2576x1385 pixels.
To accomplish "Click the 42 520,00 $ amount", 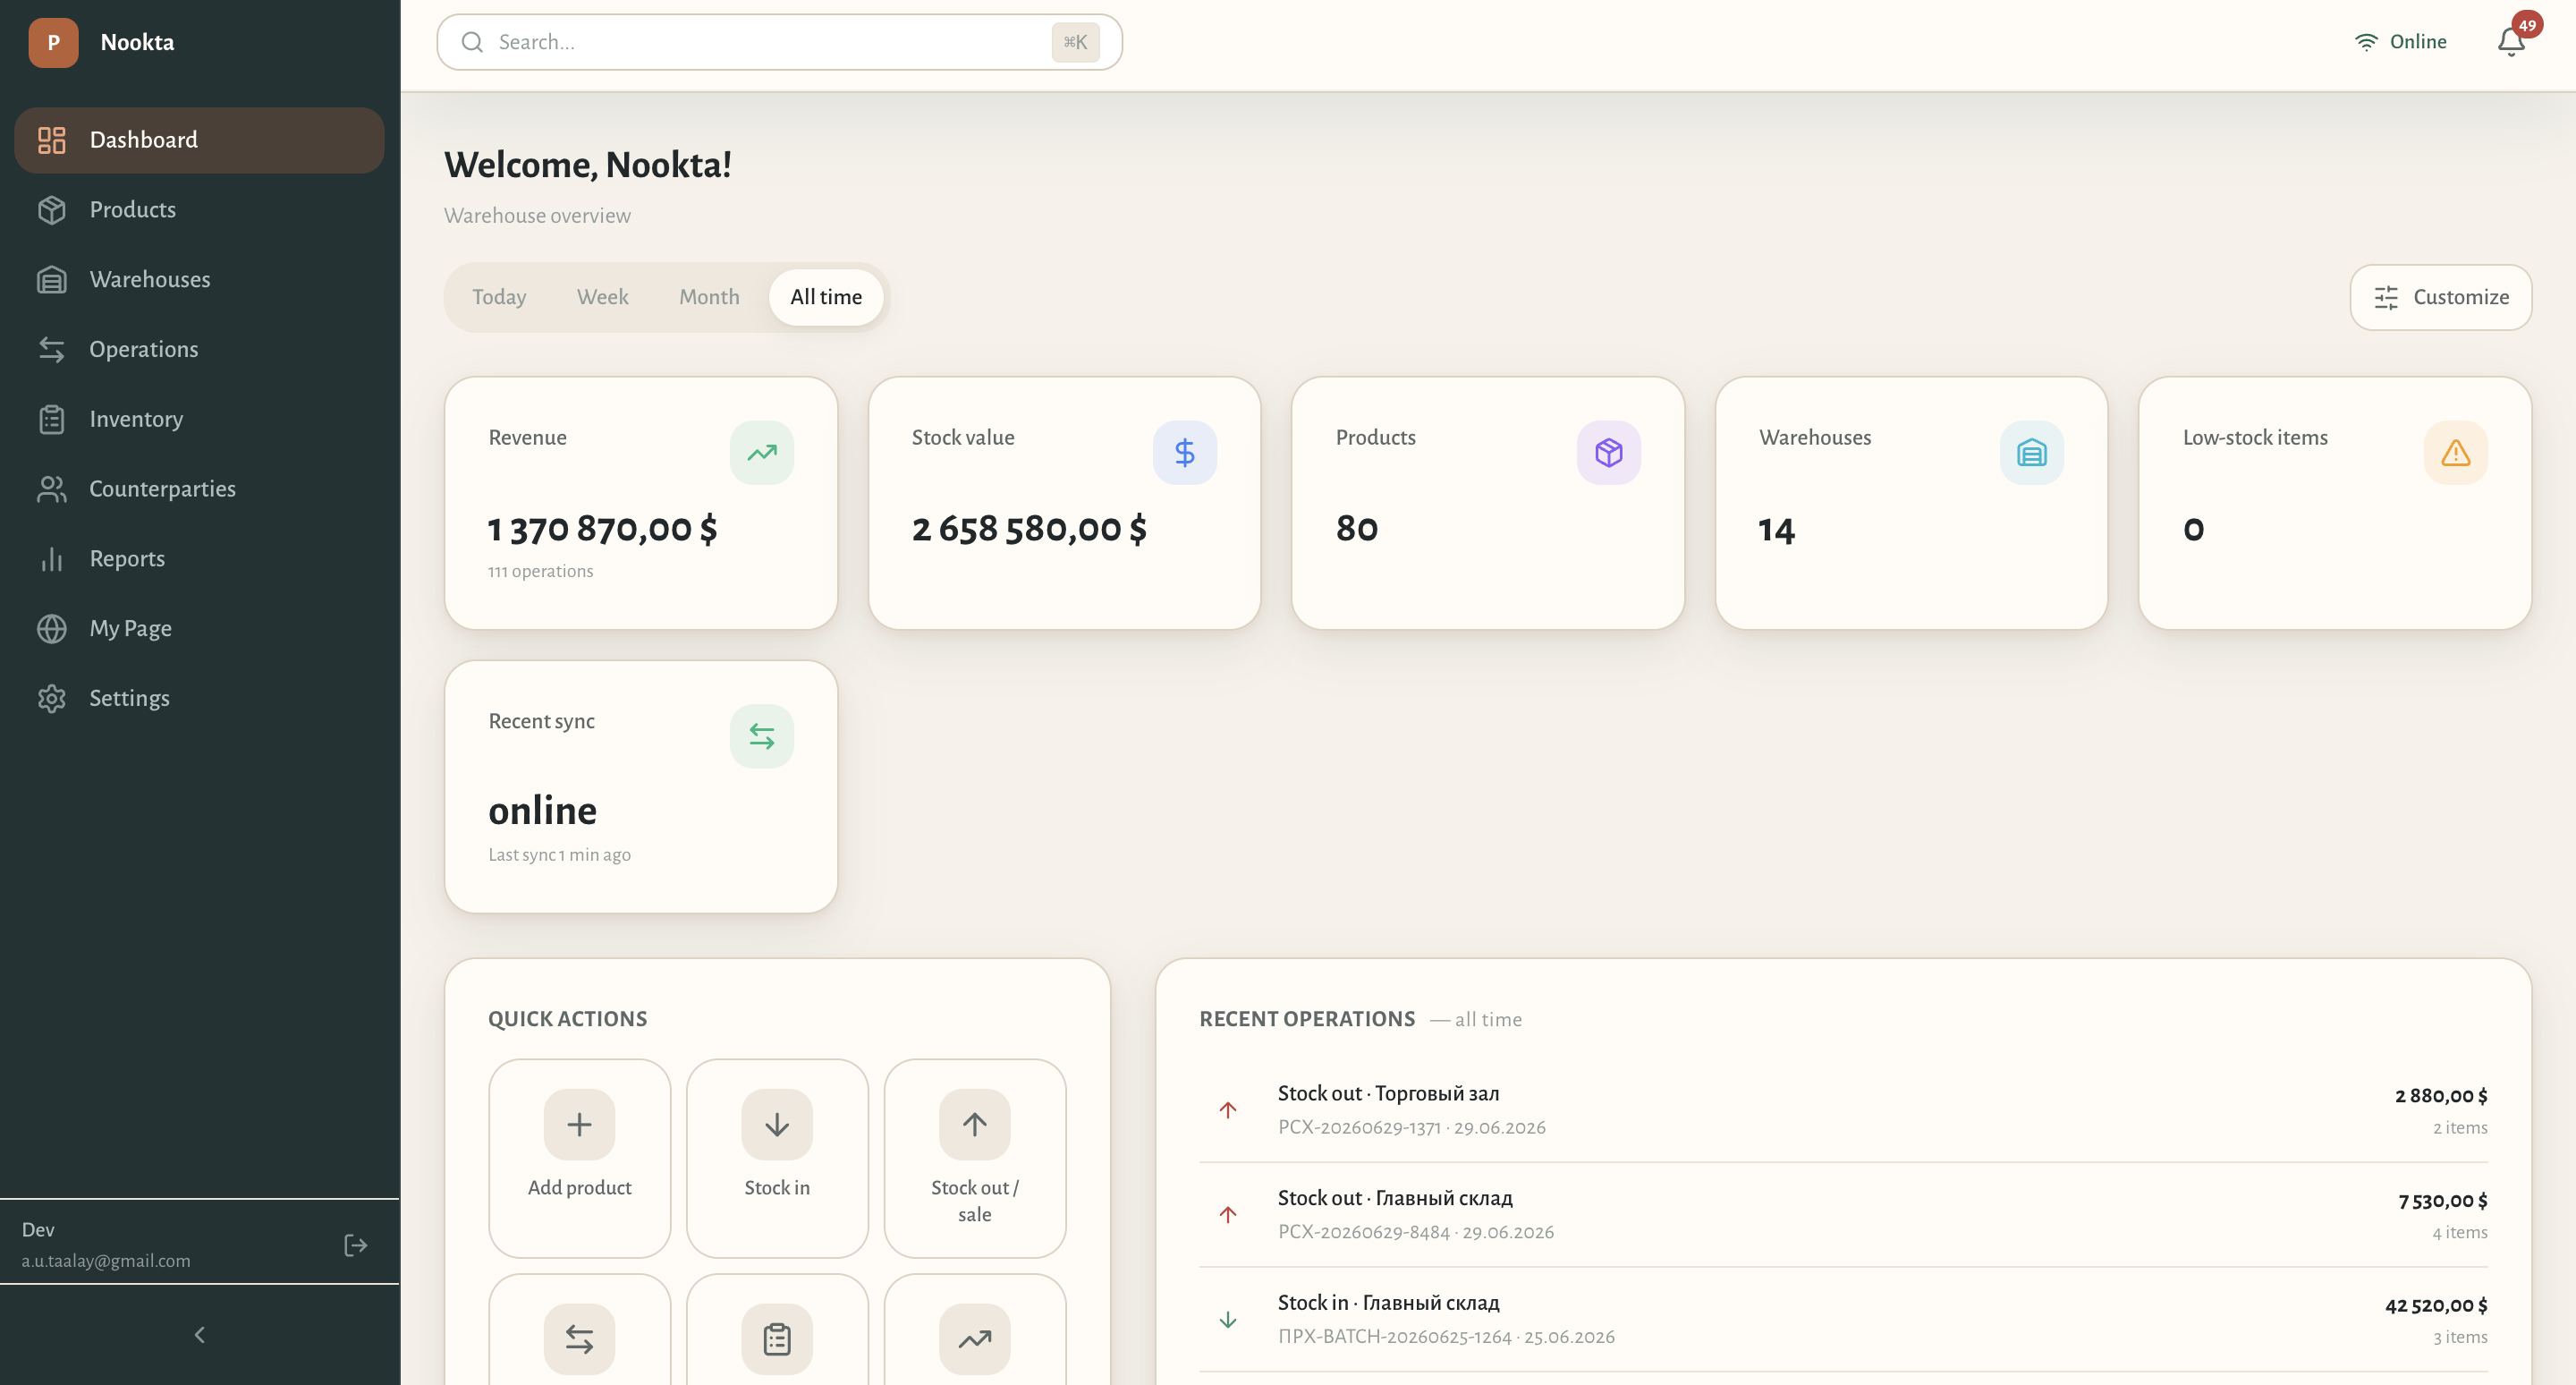I will click(2436, 1305).
